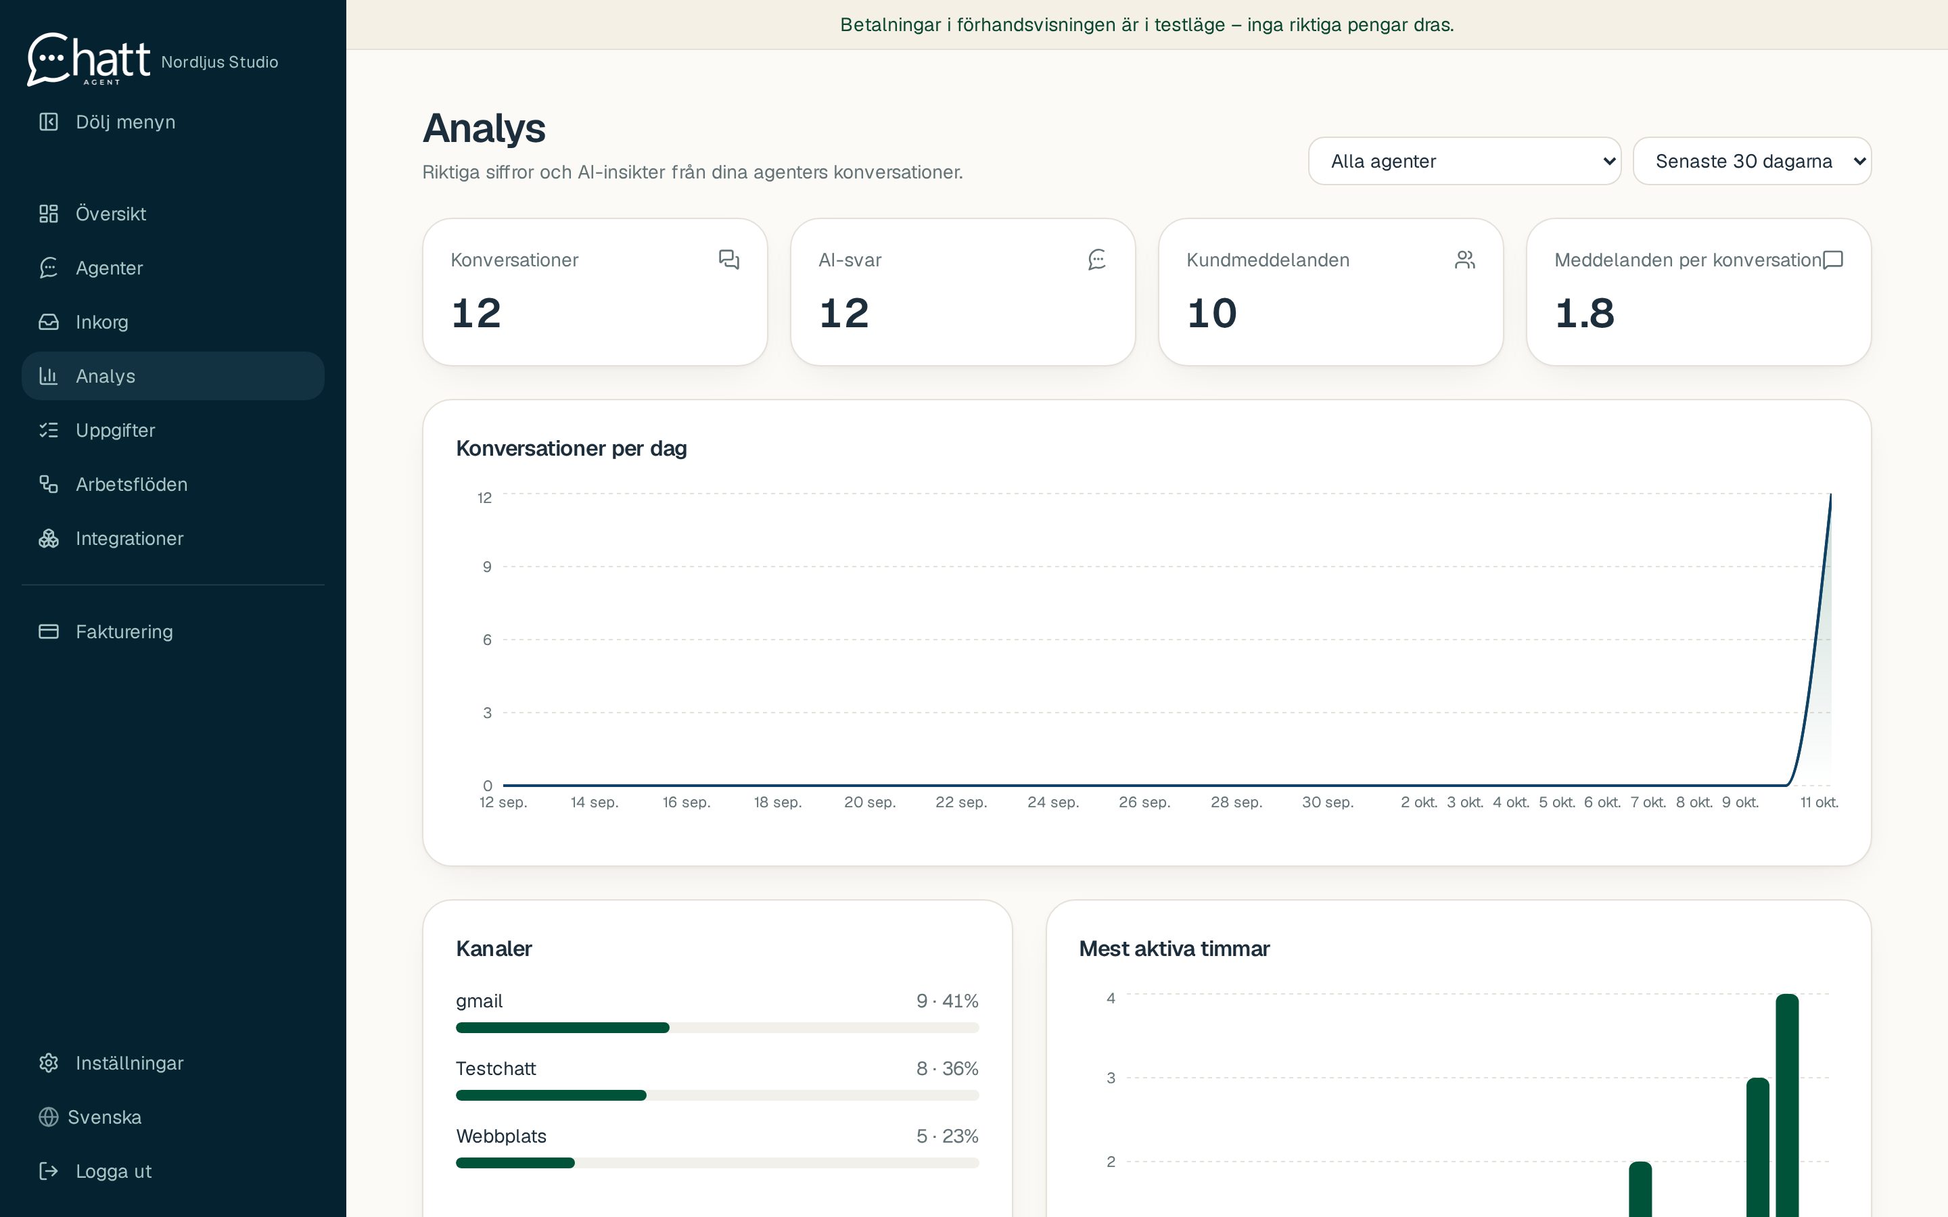Click the Inkorg inbox tray icon
This screenshot has height=1217, width=1948.
[x=48, y=321]
